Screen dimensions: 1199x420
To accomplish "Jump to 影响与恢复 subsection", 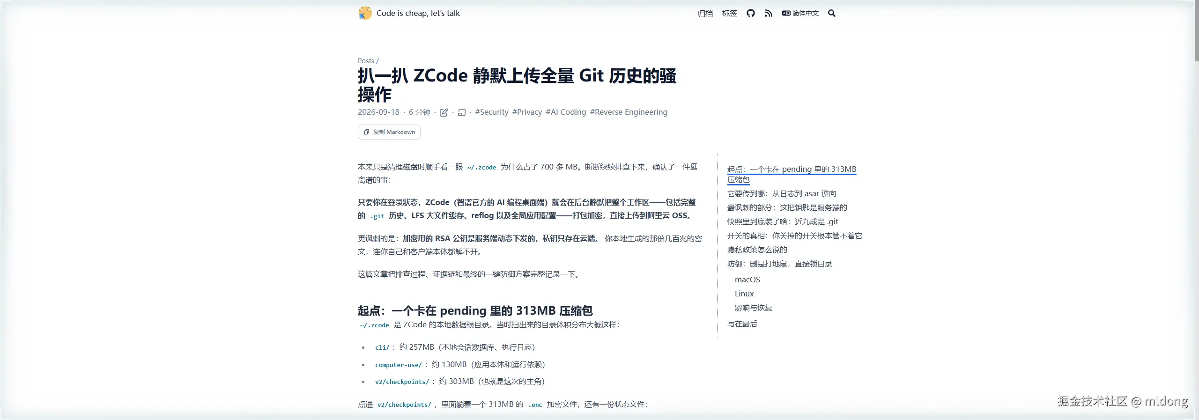I will (753, 308).
